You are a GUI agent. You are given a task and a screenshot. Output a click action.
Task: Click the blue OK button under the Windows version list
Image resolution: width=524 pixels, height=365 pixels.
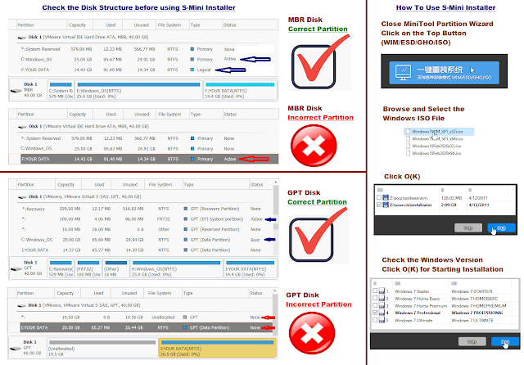pyautogui.click(x=505, y=341)
